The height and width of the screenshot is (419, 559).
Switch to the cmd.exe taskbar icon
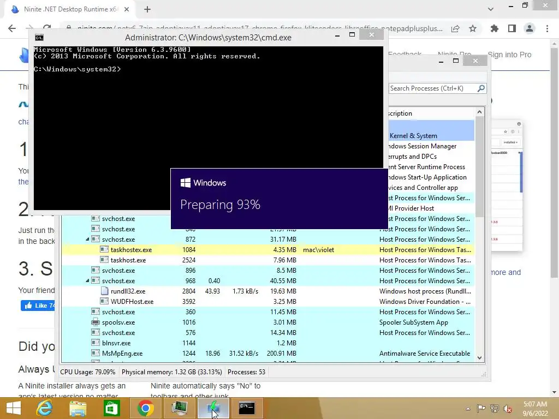tap(247, 408)
